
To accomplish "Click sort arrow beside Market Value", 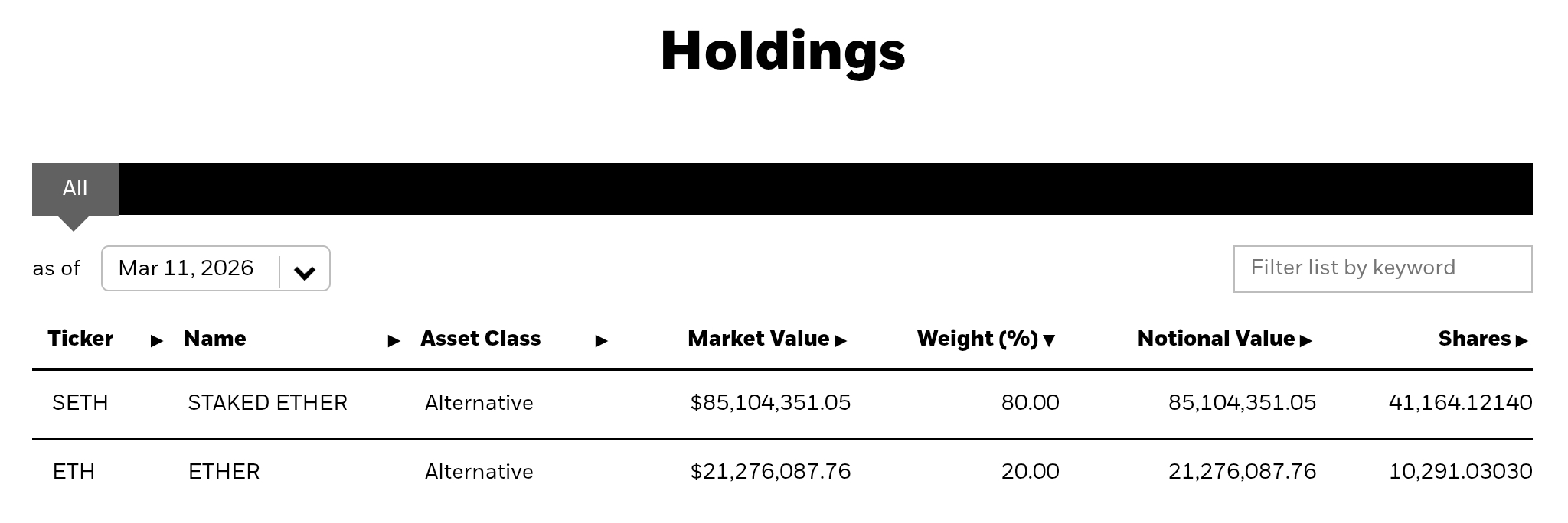I will coord(841,341).
